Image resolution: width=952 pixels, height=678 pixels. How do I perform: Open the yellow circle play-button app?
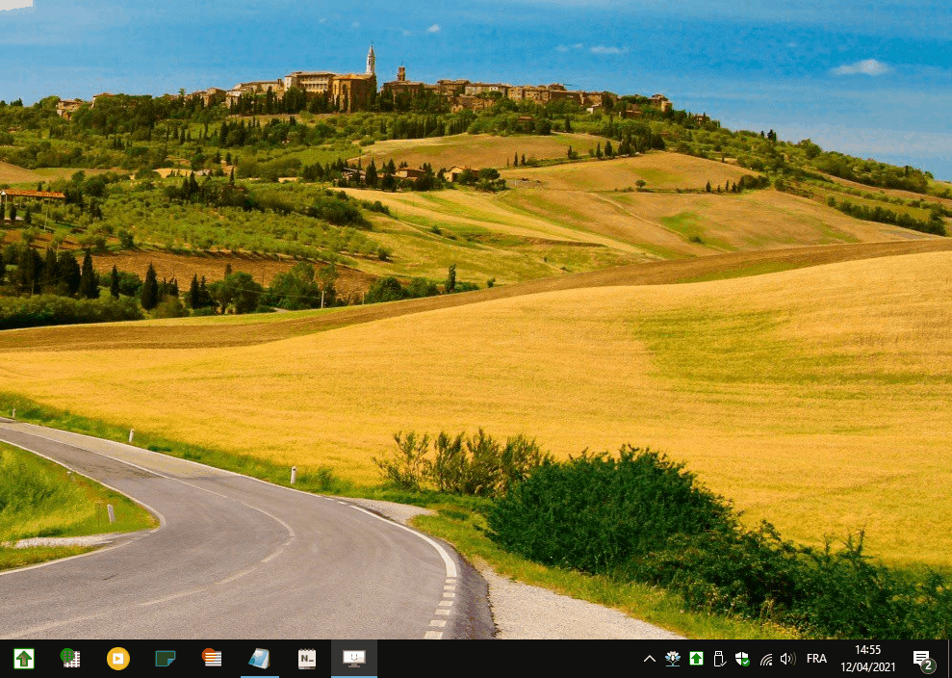coord(117,659)
